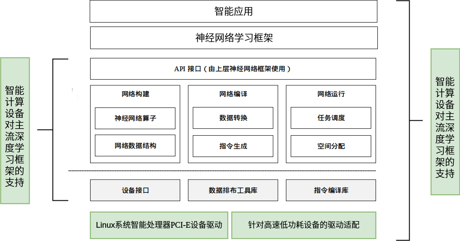Screen dimensions: 460x241
Task: Click the left-side green vertical label box
Action: point(15,130)
